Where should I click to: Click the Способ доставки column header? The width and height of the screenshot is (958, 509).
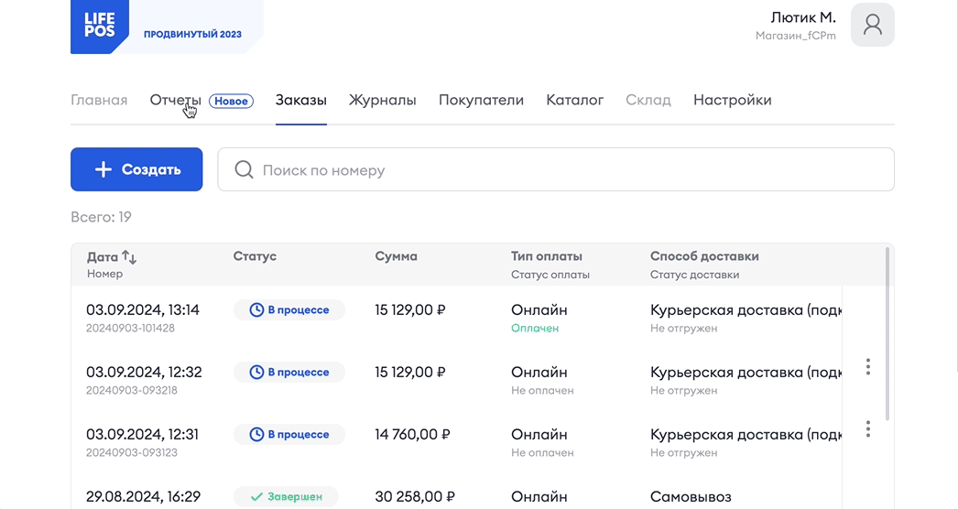[704, 256]
